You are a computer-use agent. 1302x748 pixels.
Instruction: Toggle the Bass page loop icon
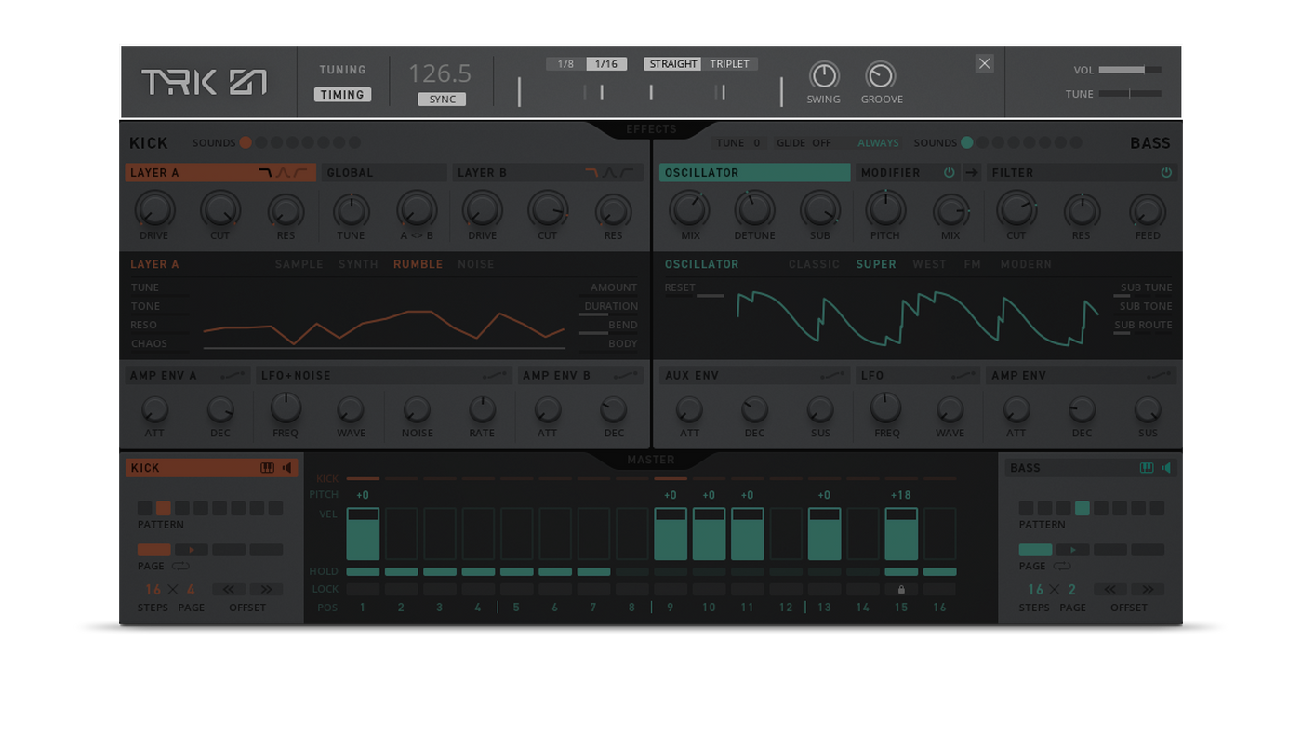[x=1062, y=566]
